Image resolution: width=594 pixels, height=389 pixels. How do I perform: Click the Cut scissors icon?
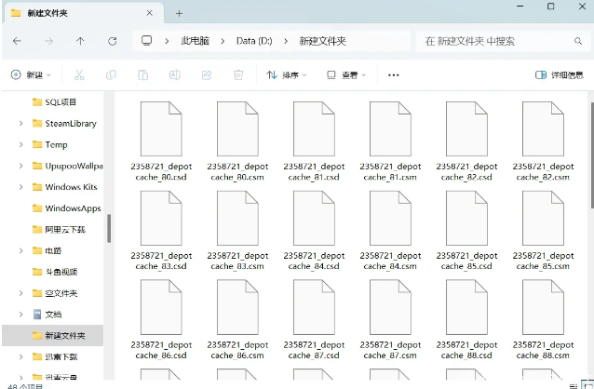tap(79, 75)
